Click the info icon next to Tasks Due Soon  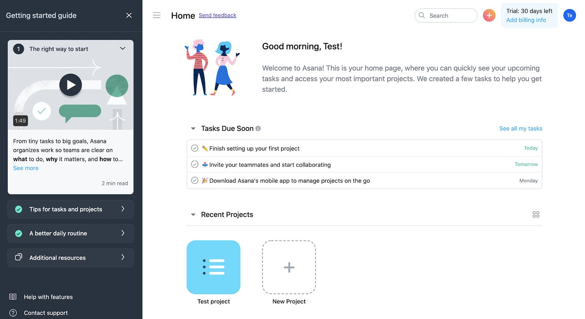[x=258, y=128]
